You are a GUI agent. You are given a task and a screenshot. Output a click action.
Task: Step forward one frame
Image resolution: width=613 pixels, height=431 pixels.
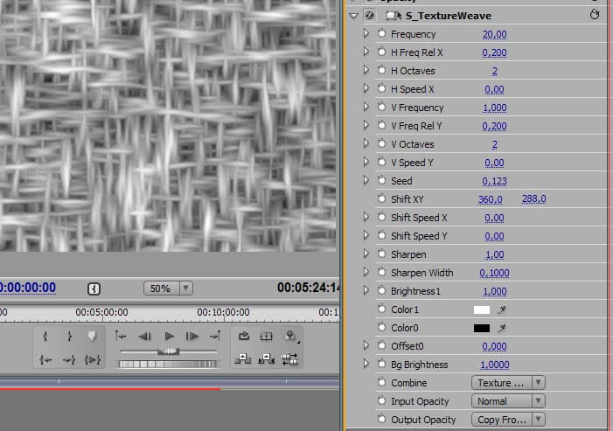click(x=192, y=336)
